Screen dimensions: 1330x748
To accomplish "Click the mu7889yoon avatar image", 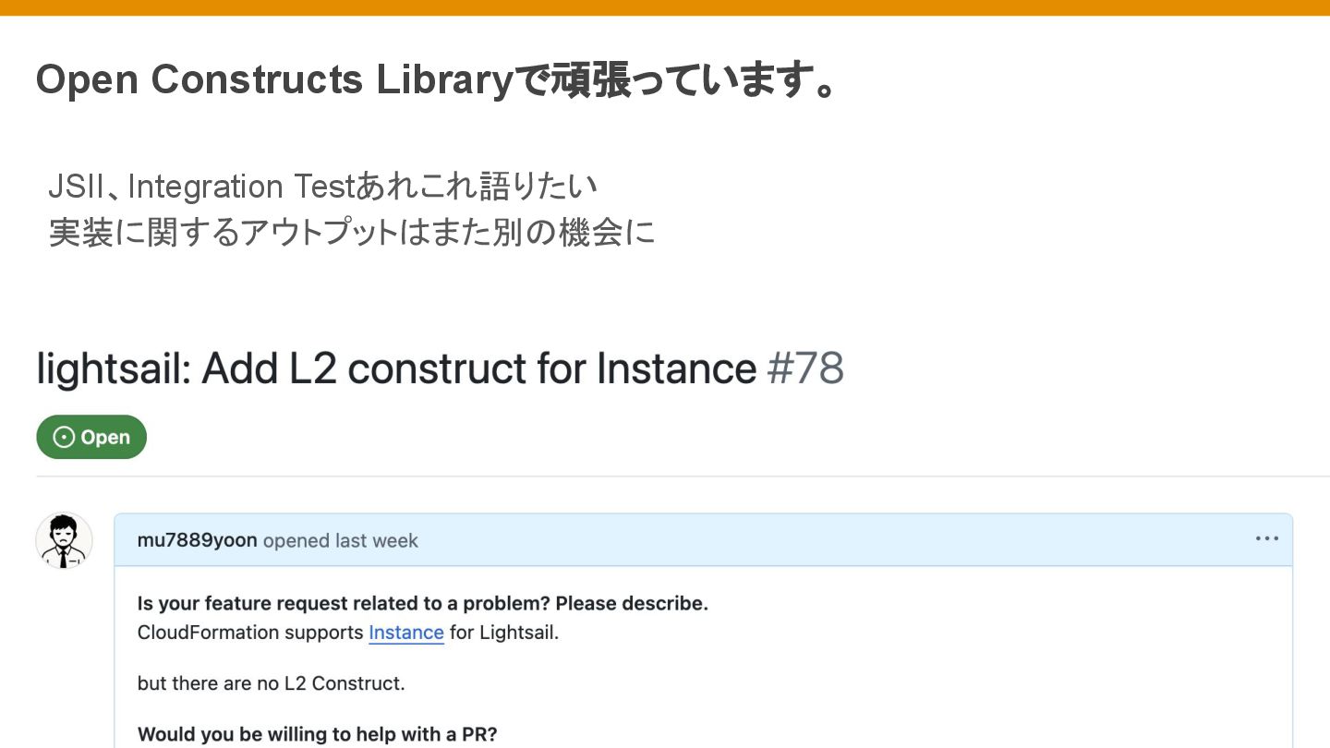I will (x=64, y=540).
